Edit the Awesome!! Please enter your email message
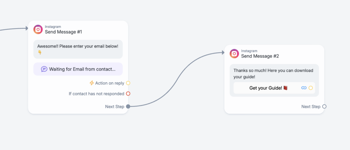The width and height of the screenshot is (350, 150). tap(78, 49)
